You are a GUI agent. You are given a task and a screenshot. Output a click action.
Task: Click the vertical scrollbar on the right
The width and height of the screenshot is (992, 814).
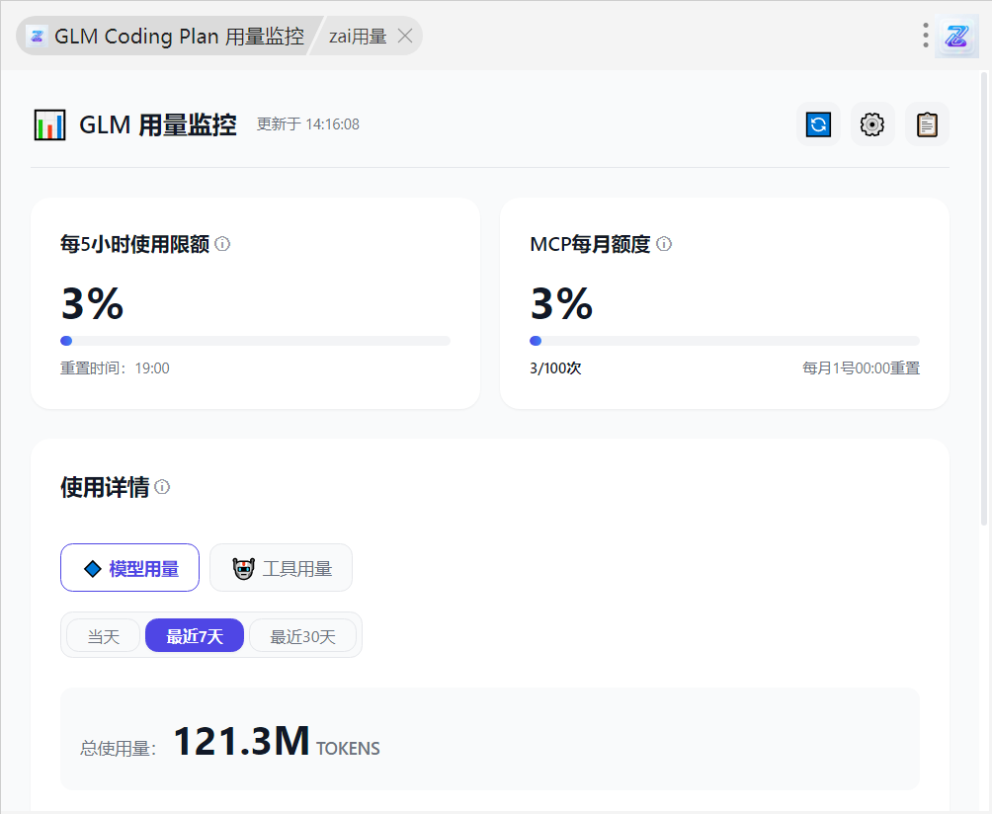point(984,296)
